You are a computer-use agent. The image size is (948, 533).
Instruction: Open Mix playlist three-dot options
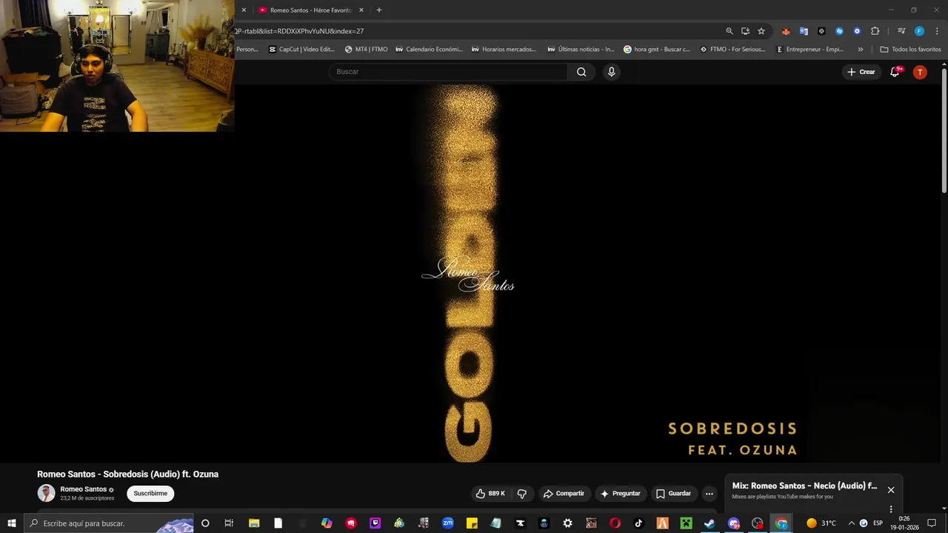[891, 509]
